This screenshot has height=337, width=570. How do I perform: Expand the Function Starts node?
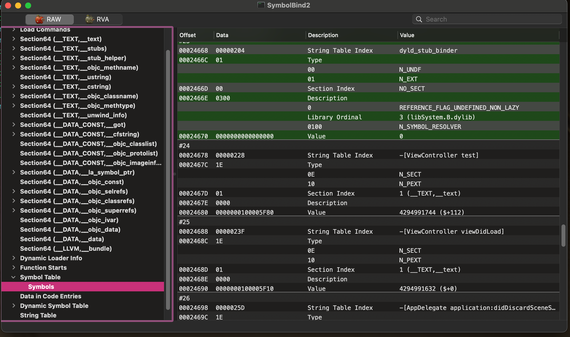(14, 268)
